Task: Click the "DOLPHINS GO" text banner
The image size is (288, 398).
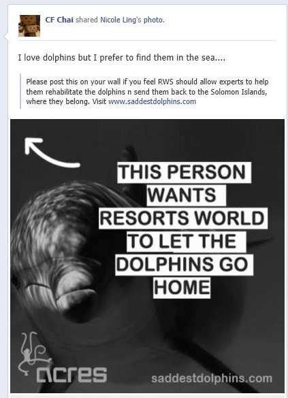Action: [184, 265]
